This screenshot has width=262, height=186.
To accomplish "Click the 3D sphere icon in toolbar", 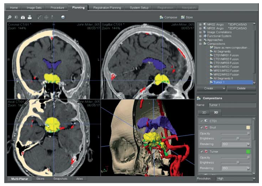I will pos(63,17).
